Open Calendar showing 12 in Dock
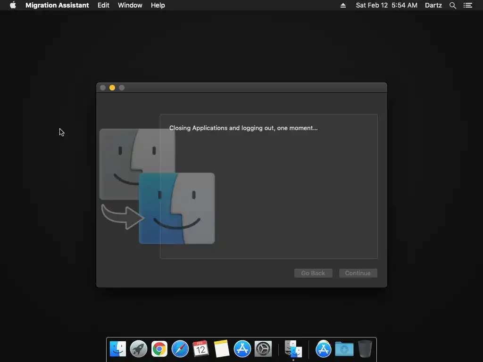 (x=200, y=349)
